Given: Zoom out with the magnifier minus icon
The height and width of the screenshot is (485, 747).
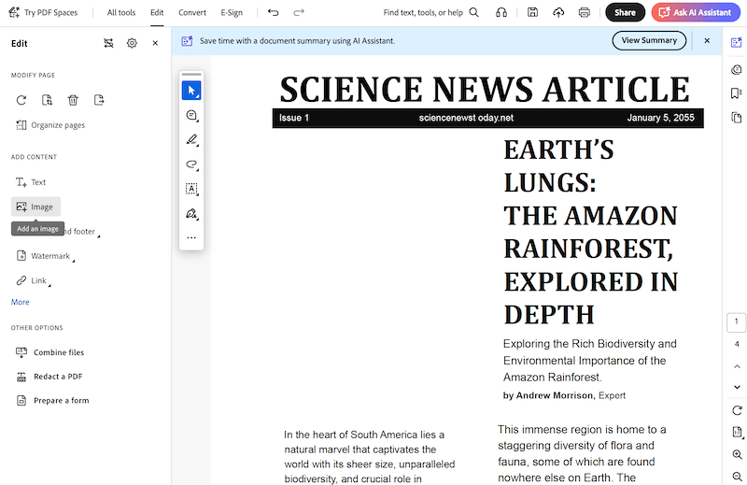Looking at the screenshot, I should point(737,476).
